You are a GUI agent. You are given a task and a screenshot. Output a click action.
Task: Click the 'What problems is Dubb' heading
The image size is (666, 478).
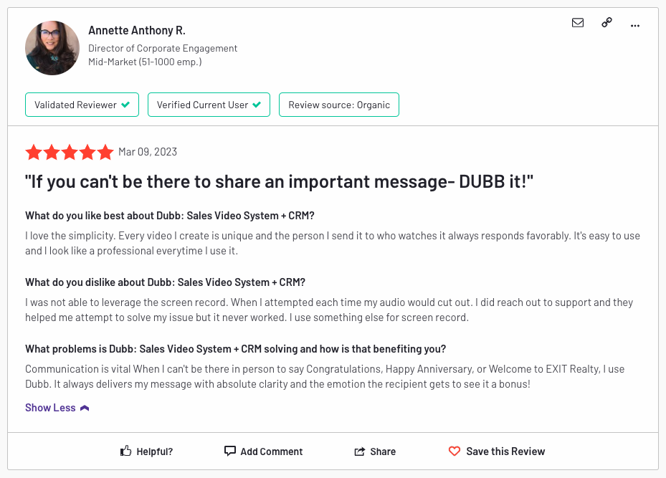pos(235,349)
